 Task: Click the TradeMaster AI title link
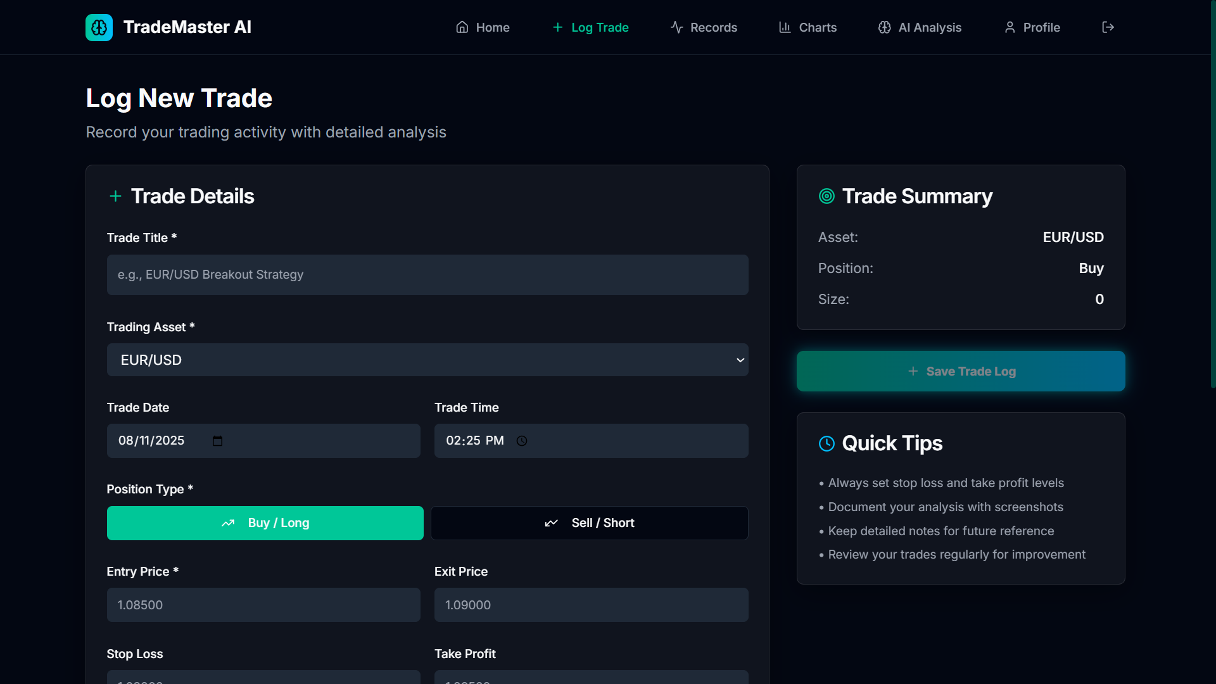(187, 27)
